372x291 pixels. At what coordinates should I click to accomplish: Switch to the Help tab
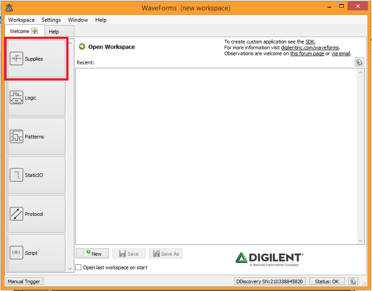pyautogui.click(x=59, y=32)
